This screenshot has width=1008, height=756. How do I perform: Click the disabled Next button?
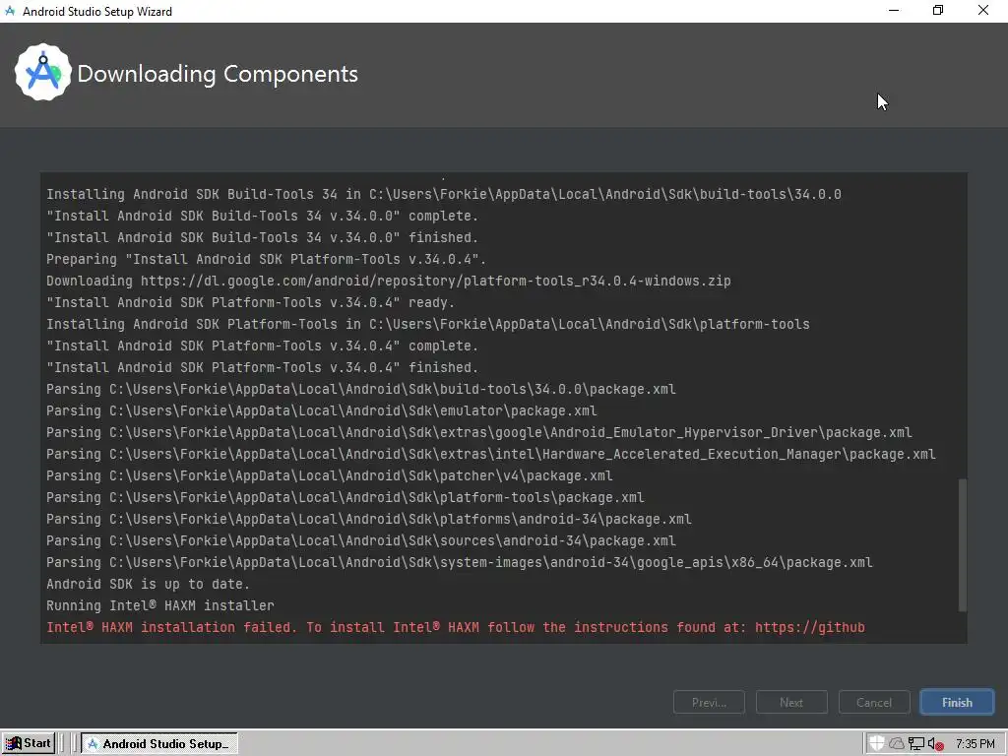(791, 702)
